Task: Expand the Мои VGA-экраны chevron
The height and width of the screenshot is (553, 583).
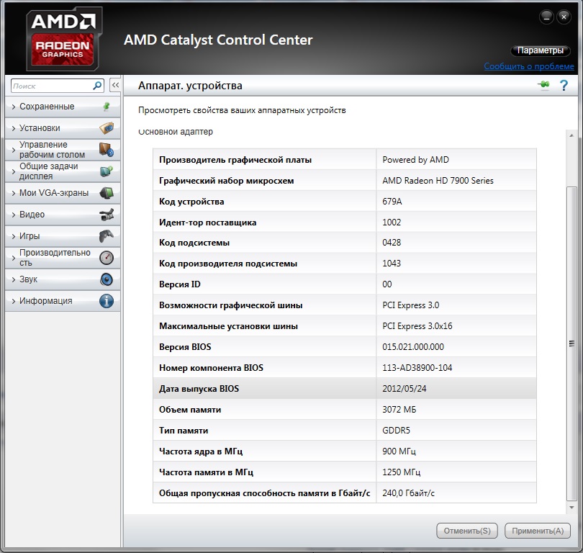Action: click(x=14, y=193)
